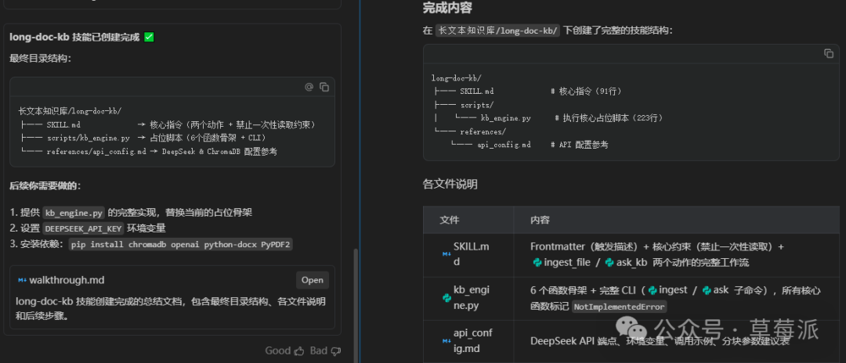Screen dimensions: 846x363
Task: Click the DEEPSEEK_API_KEY inline code
Action: (x=83, y=228)
